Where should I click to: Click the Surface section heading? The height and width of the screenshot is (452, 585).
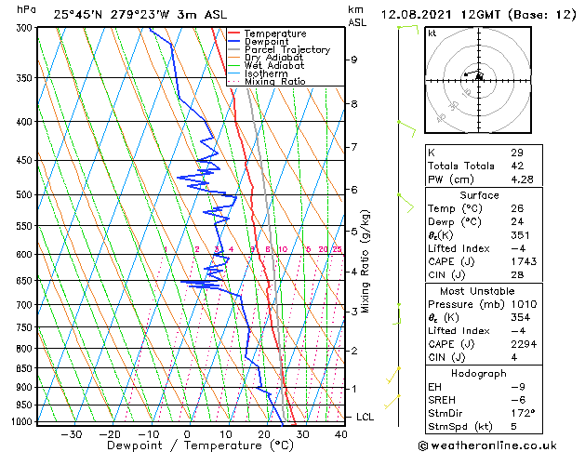pyautogui.click(x=479, y=195)
